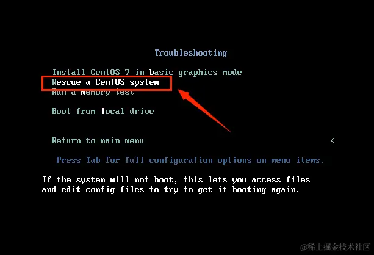This screenshot has height=255, width=374.
Task: Click the @ symbol in the watermark
Action: pos(304,247)
